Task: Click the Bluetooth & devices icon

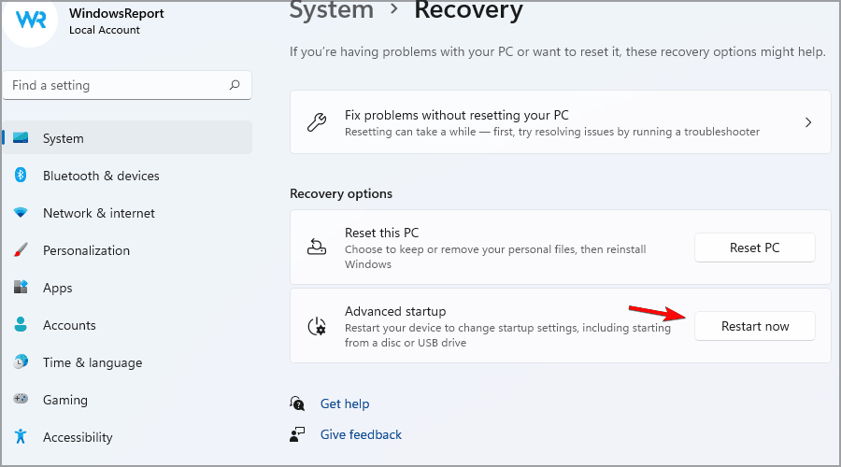Action: tap(21, 176)
